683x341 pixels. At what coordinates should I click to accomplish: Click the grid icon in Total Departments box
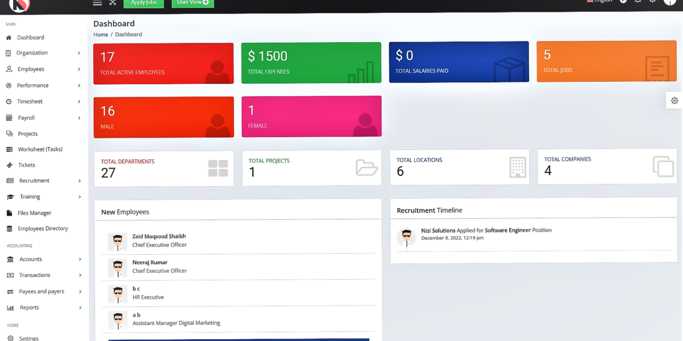click(218, 168)
